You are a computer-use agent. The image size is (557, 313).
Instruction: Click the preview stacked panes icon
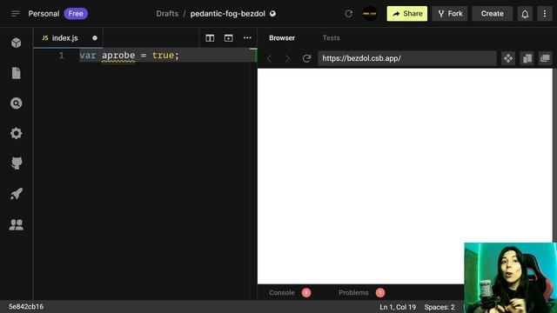click(x=527, y=58)
